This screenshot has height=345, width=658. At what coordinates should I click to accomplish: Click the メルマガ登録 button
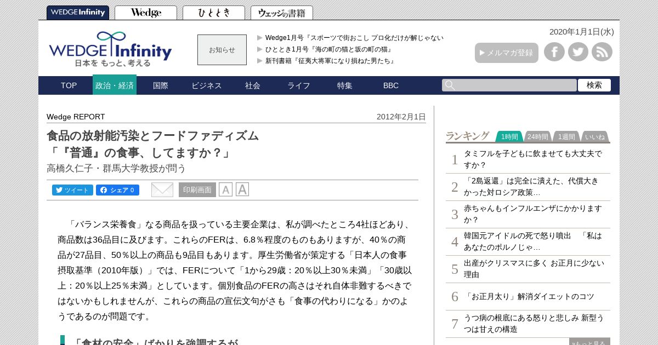[x=507, y=53]
